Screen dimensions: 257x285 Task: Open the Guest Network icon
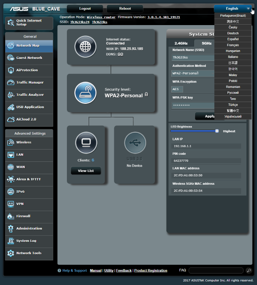tap(11, 58)
